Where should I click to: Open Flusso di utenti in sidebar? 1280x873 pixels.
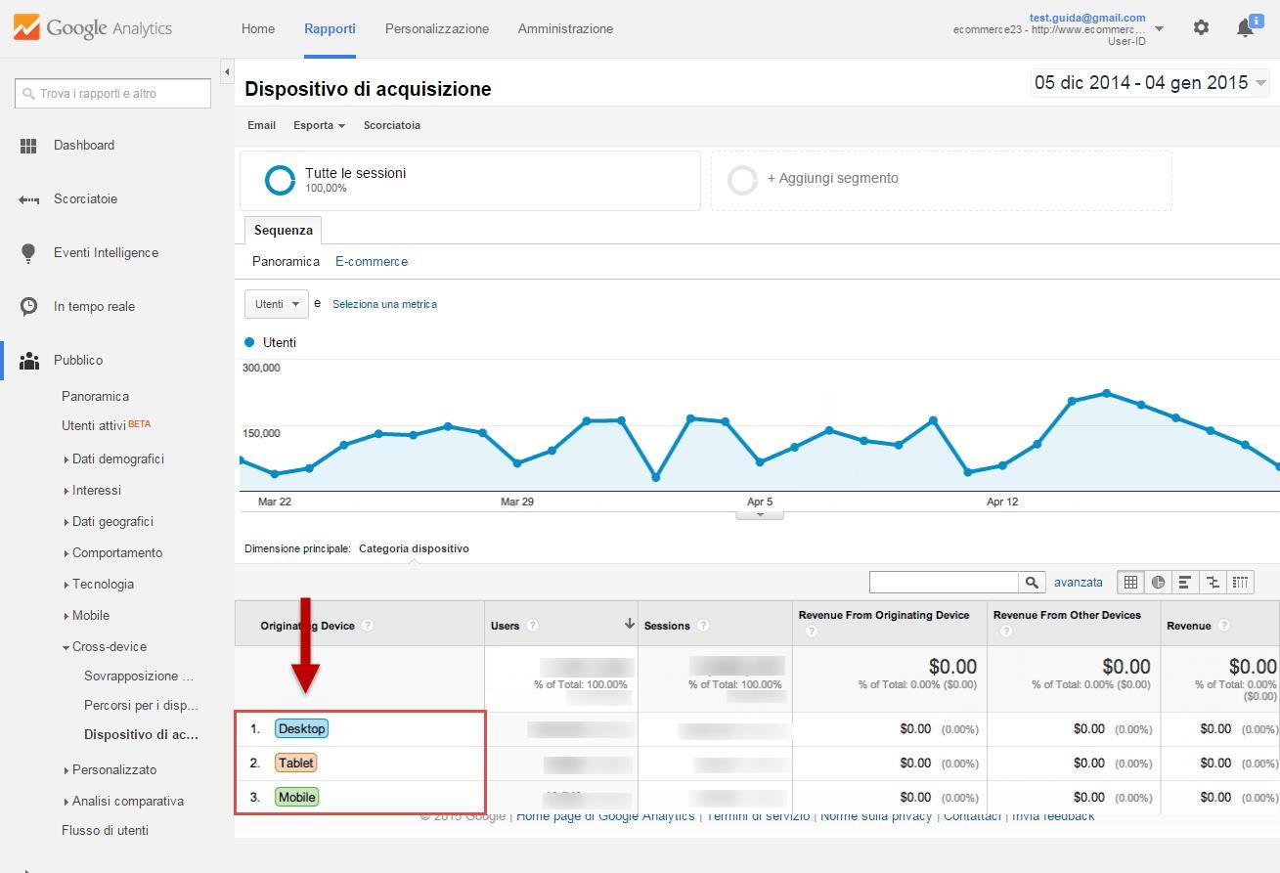(105, 831)
